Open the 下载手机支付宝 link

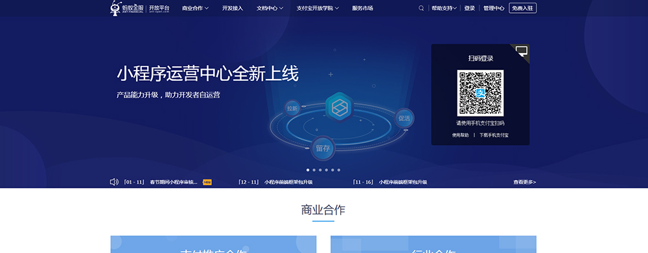click(494, 135)
